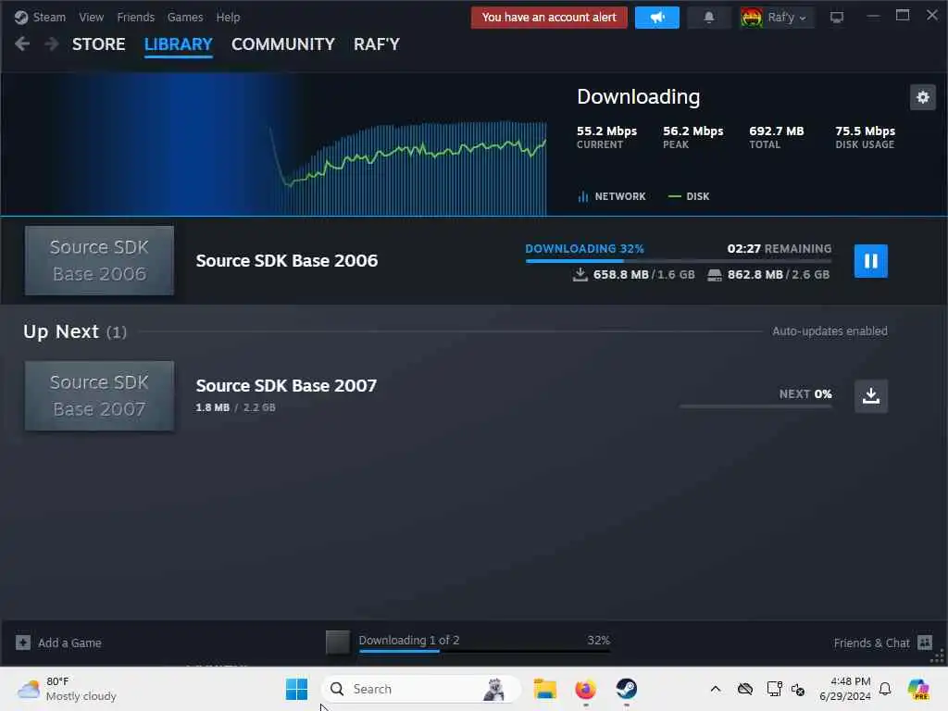Open the Help menu
Image resolution: width=948 pixels, height=711 pixels.
click(x=228, y=18)
